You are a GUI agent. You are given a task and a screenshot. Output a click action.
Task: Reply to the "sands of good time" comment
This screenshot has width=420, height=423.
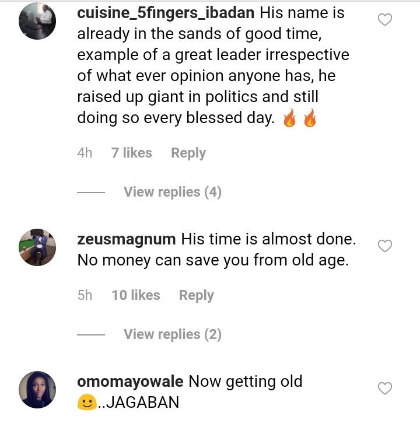188,153
